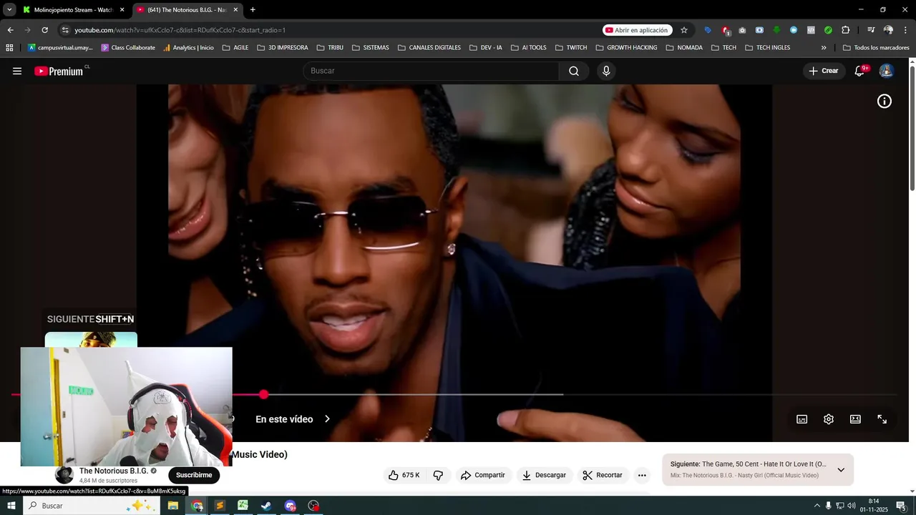Open YouTube notifications bell
916x515 pixels.
click(x=860, y=71)
